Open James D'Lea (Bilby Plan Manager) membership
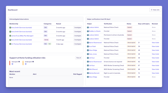This screenshot has height=93, width=168. pyautogui.click(x=22, y=36)
